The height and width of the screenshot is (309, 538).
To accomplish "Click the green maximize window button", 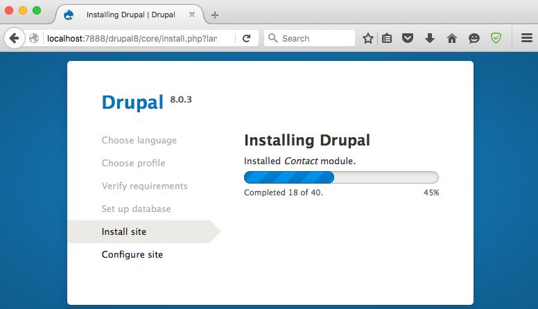I will (x=37, y=10).
